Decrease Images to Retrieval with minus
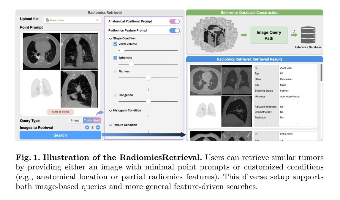Image resolution: width=340 pixels, height=200 pixels. (x=87, y=127)
